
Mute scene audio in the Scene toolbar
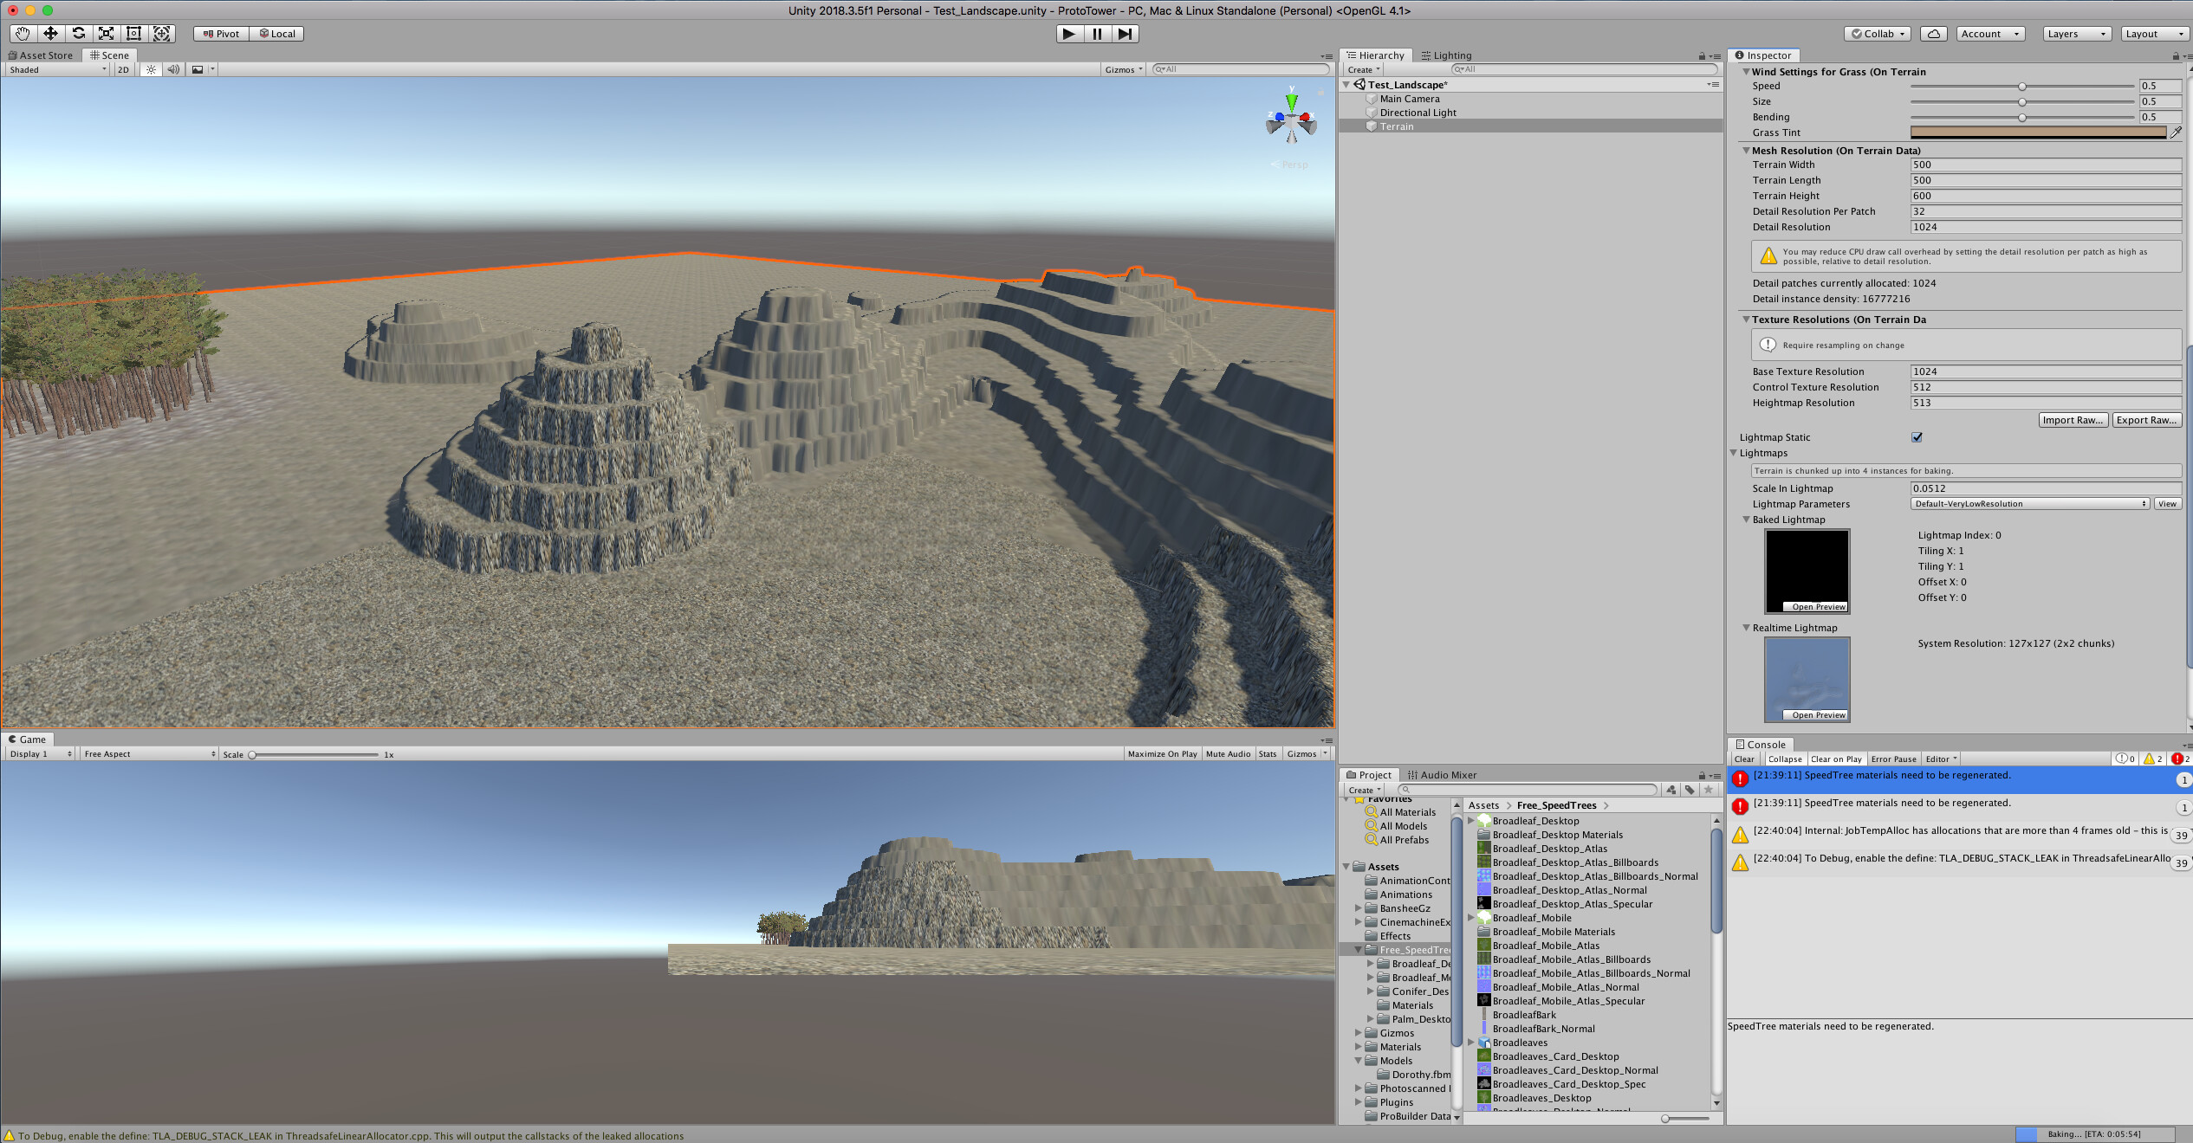pyautogui.click(x=173, y=69)
